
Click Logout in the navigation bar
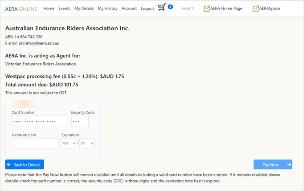coord(147,8)
